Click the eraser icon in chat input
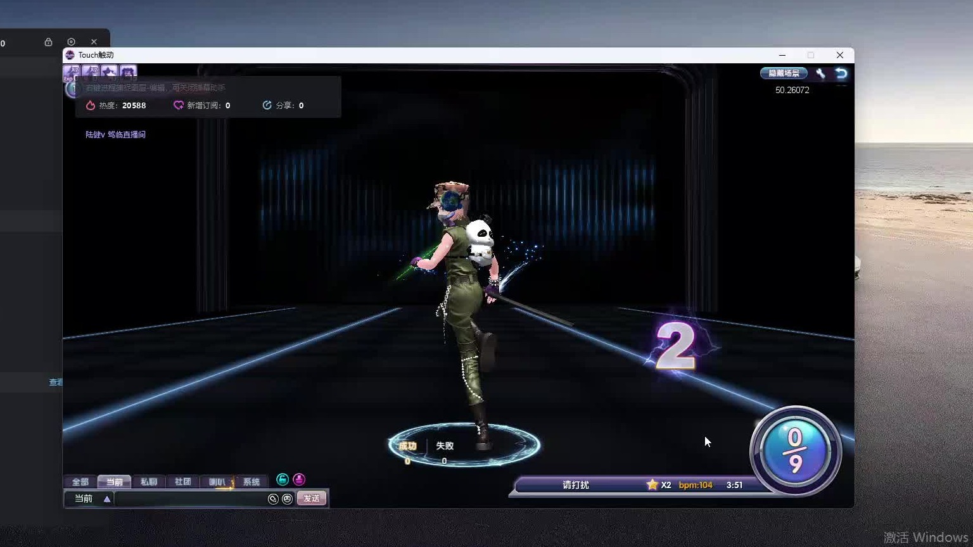 pyautogui.click(x=273, y=499)
